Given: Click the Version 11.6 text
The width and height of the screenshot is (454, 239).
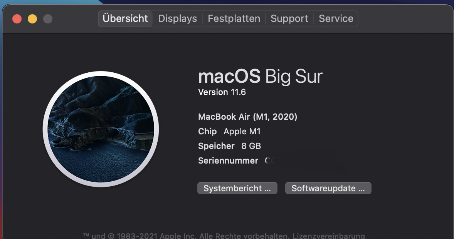Looking at the screenshot, I should tap(222, 92).
